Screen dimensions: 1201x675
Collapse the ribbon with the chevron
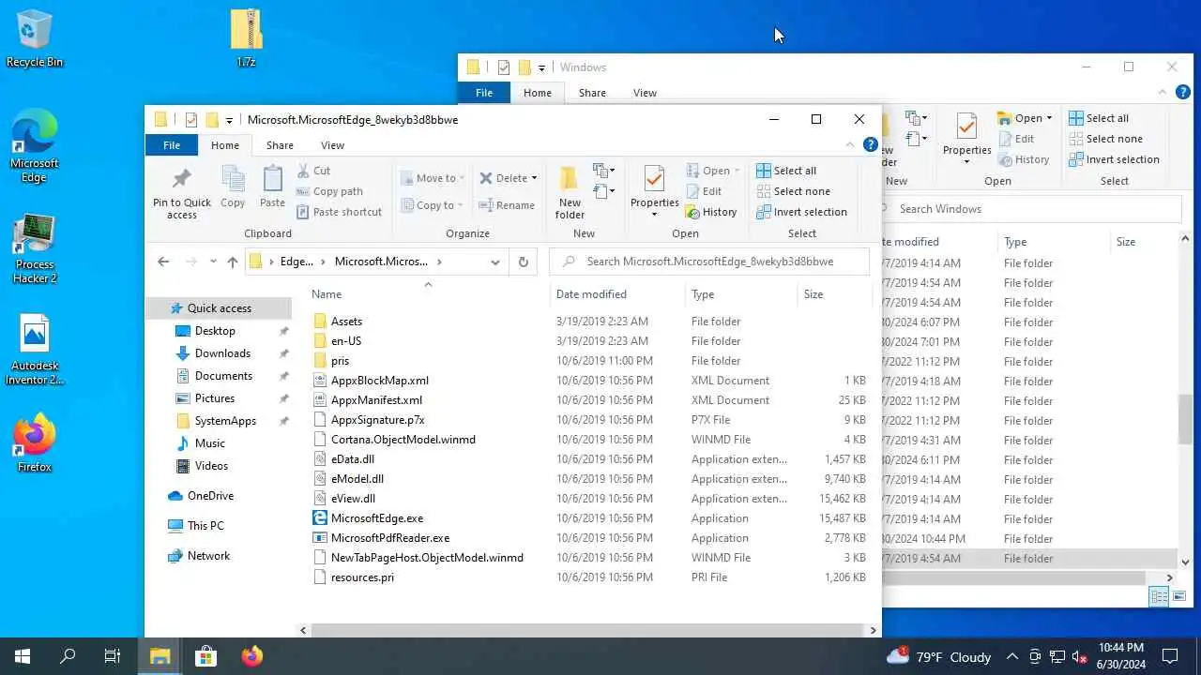point(851,145)
